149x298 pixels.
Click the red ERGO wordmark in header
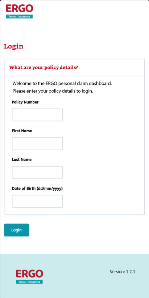[x=20, y=9]
